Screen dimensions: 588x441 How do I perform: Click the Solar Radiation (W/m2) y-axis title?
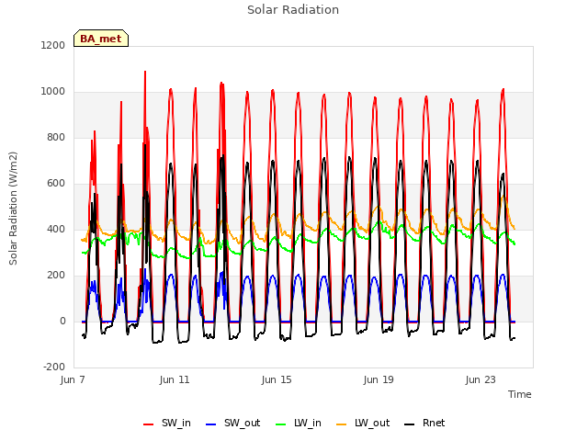[13, 209]
